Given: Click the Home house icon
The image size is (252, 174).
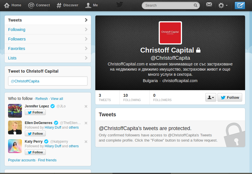Looking at the screenshot, I should 7,5.
